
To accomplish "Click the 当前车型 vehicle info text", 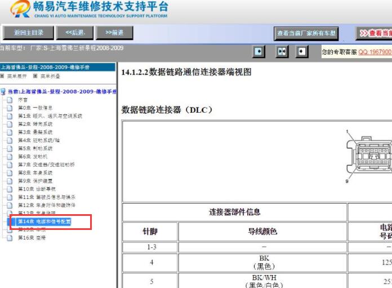I will (x=62, y=48).
